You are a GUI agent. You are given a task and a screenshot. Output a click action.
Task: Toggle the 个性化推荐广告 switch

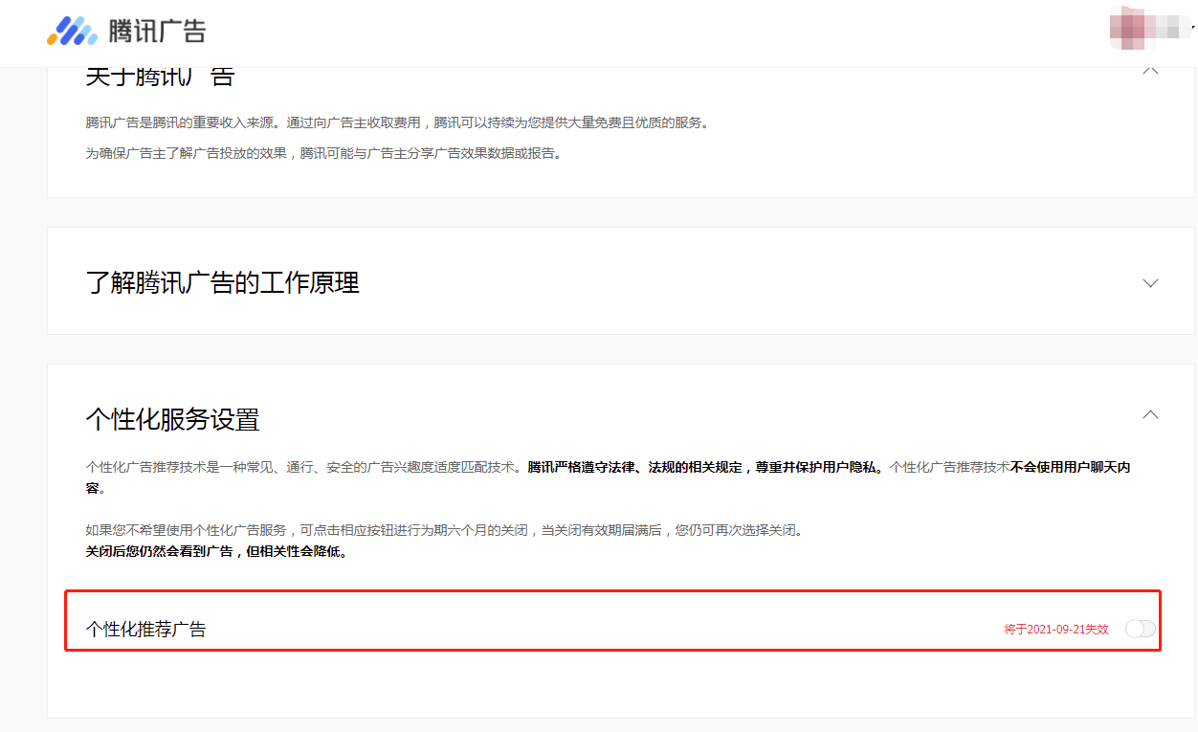coord(1141,629)
